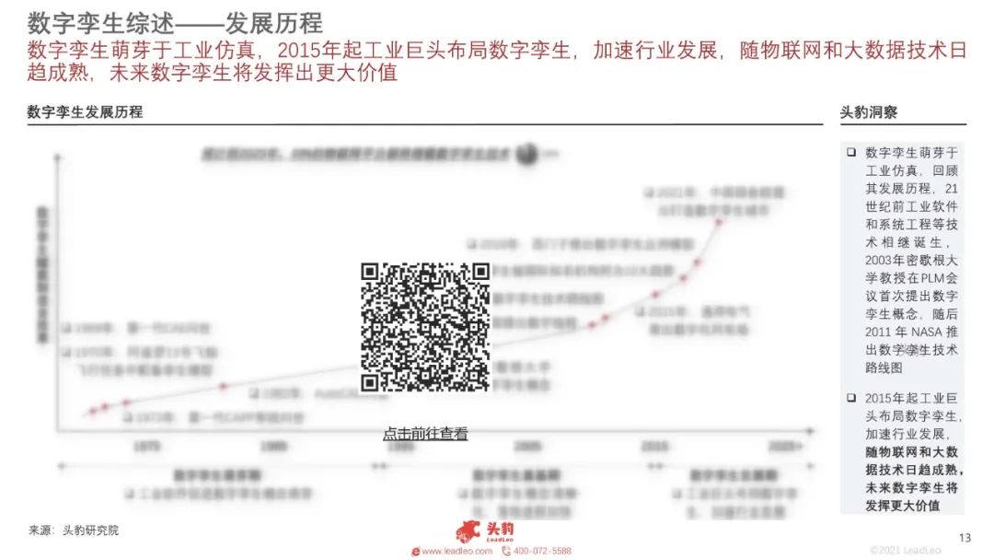This screenshot has width=994, height=560.
Task: Click the page number 13
Action: [965, 538]
